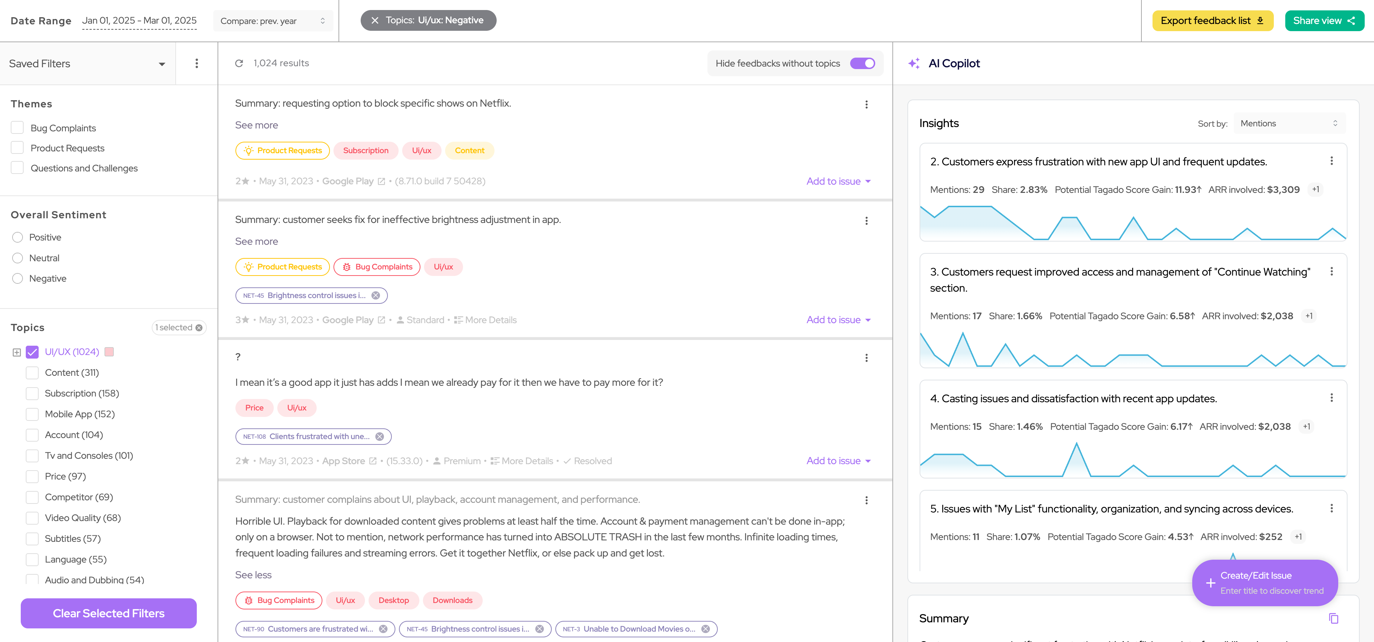
Task: Expand the UI/UX topic tree
Action: click(16, 353)
